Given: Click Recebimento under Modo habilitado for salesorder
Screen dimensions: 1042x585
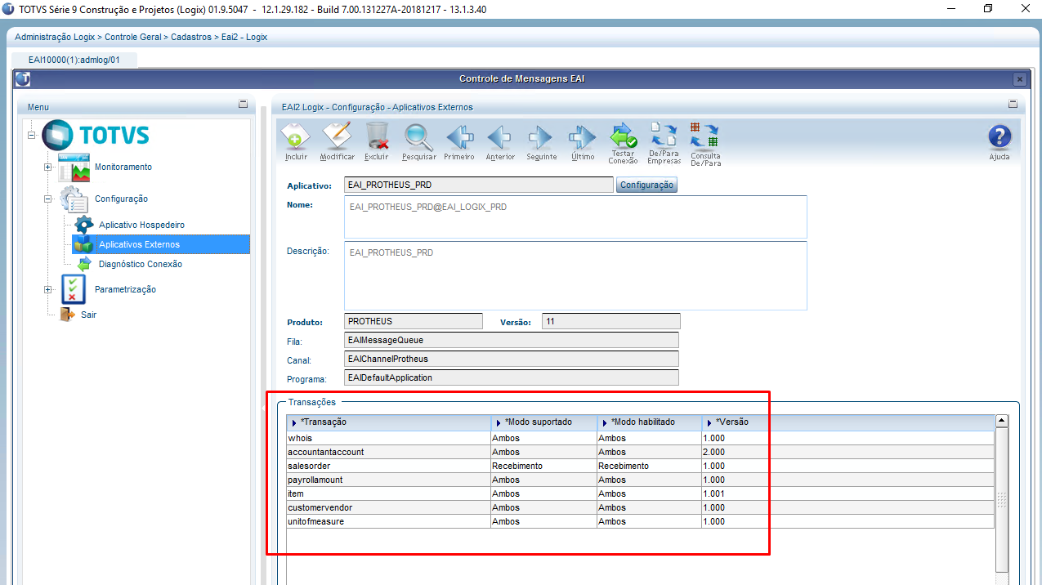Looking at the screenshot, I should click(624, 466).
